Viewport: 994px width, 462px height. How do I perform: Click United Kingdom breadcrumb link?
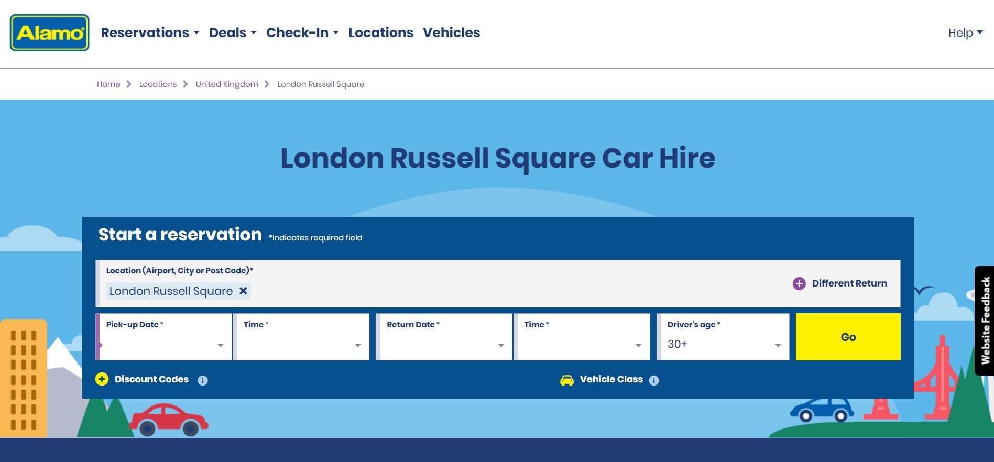tap(227, 84)
